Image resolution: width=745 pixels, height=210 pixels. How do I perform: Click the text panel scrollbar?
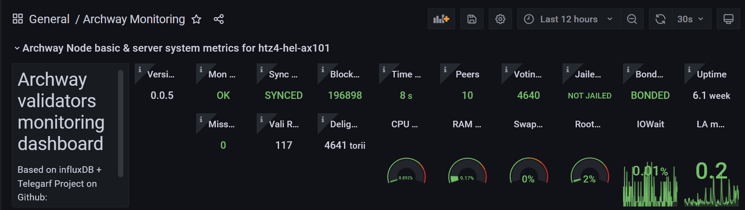(121, 124)
